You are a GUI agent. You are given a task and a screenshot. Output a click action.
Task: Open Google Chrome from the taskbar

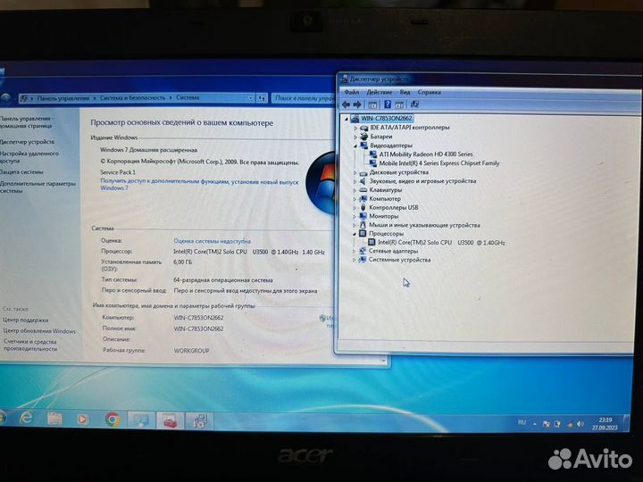112,420
